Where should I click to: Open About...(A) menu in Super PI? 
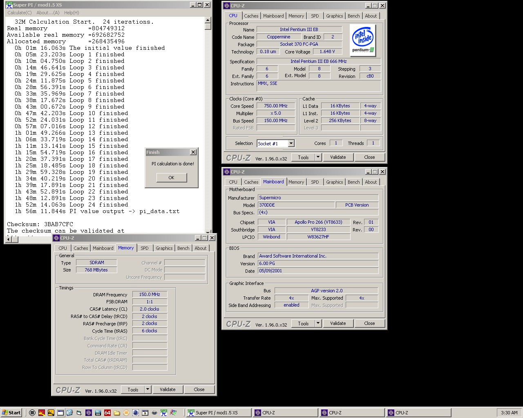point(48,13)
